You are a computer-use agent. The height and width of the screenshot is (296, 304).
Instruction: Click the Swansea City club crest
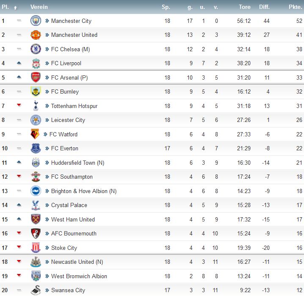click(x=36, y=290)
